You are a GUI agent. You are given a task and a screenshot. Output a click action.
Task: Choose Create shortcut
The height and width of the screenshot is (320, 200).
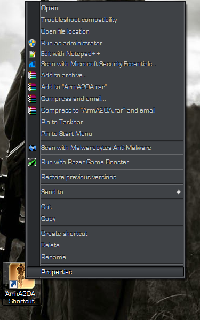coord(105,234)
